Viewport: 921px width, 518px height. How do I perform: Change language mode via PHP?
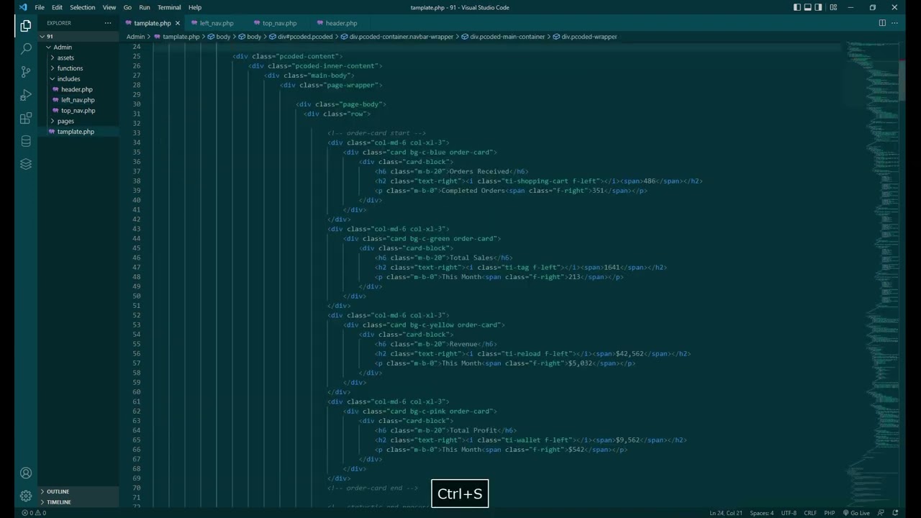830,513
